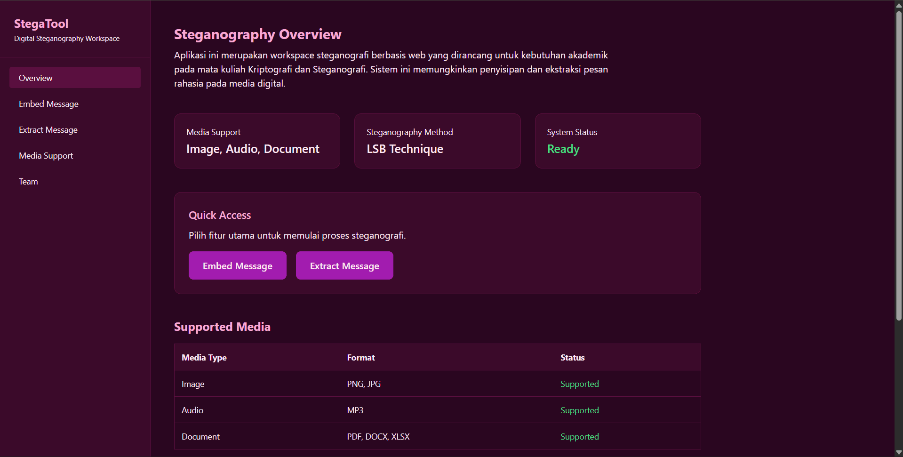This screenshot has height=457, width=903.
Task: Click Supported status in Image row
Action: 580,384
